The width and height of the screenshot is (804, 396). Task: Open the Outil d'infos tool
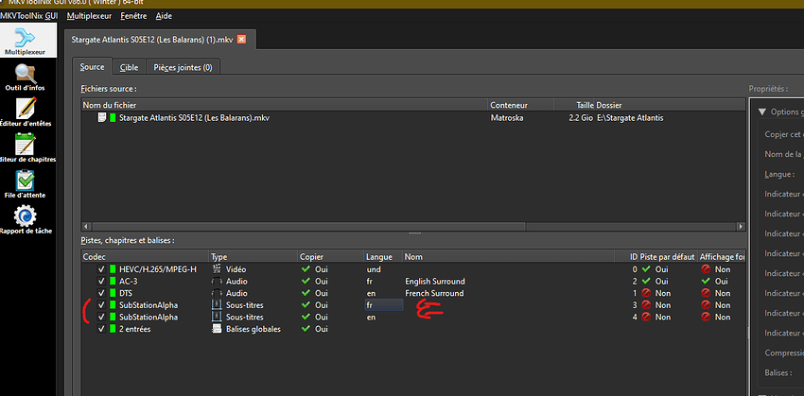pos(25,77)
